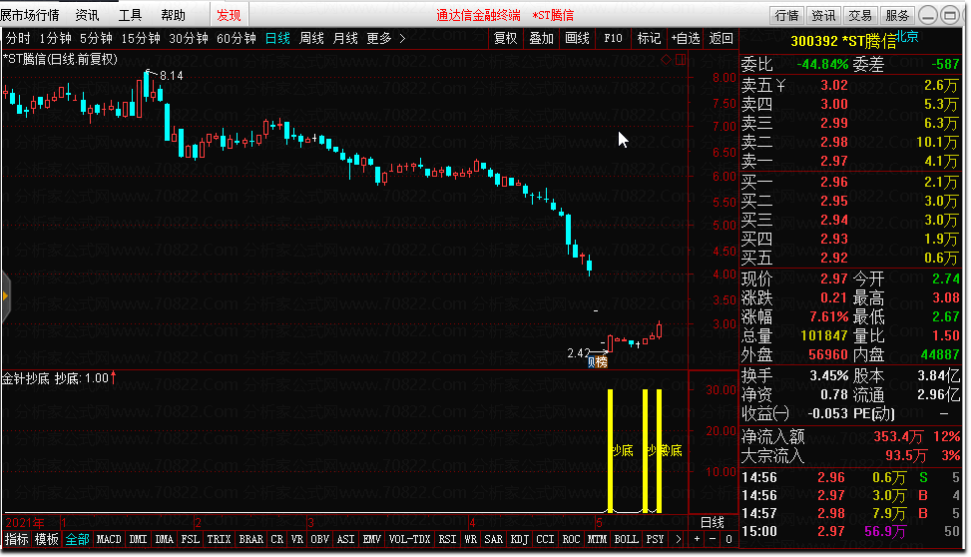Select the OBV indicator

coord(319,539)
